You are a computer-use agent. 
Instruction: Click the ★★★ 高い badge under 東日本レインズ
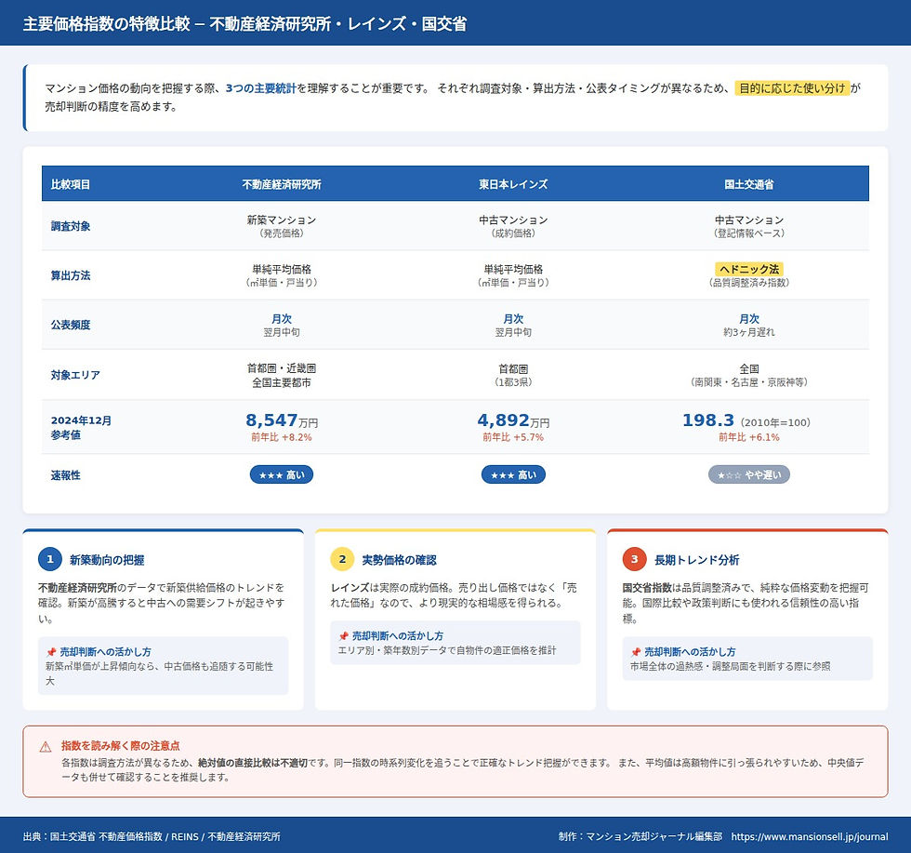click(x=513, y=474)
